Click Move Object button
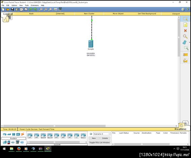191x158 pixels. (118, 14)
